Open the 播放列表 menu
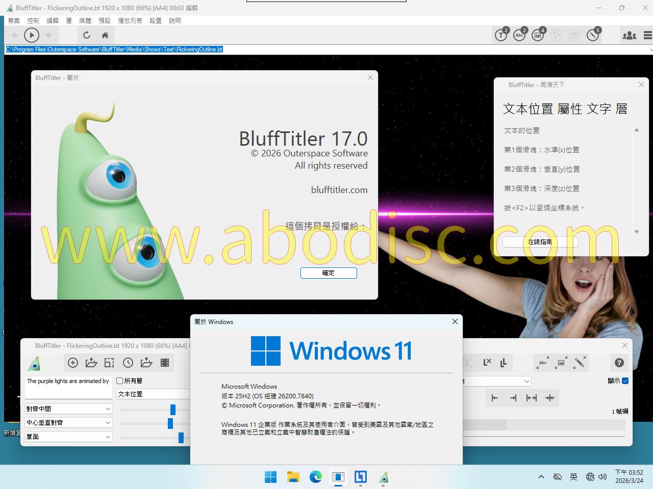The width and height of the screenshot is (653, 489). (130, 20)
